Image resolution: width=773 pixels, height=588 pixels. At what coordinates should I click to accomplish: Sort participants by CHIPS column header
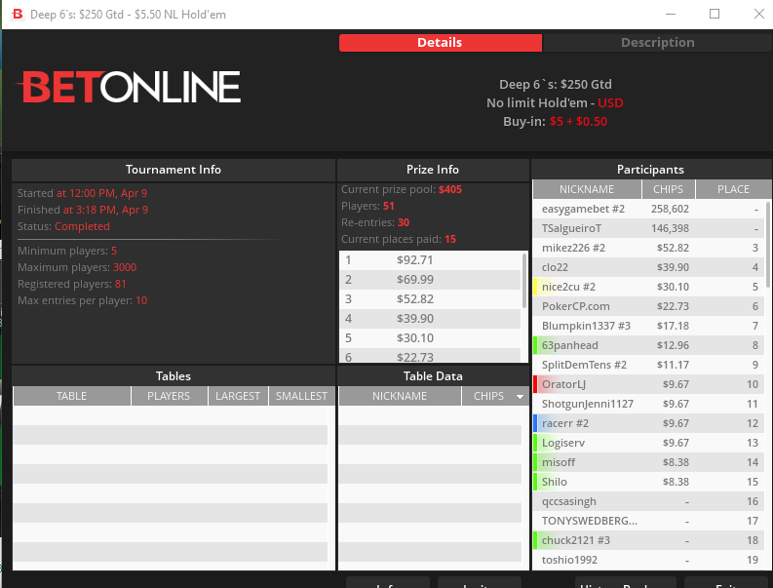click(x=668, y=189)
